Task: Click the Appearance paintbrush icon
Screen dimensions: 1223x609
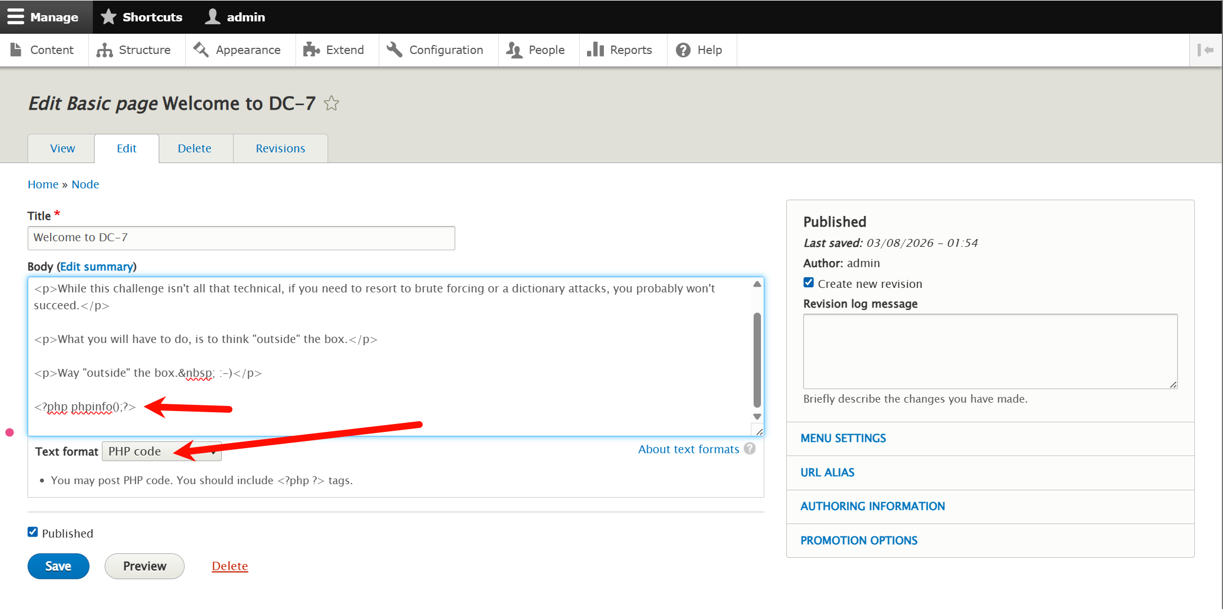Action: point(201,50)
